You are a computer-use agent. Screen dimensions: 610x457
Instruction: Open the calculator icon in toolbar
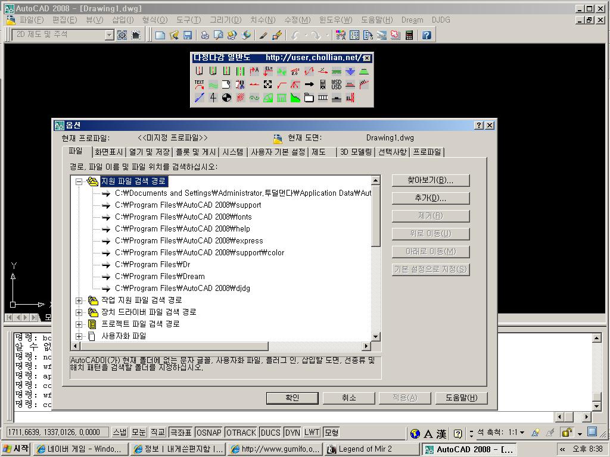409,35
